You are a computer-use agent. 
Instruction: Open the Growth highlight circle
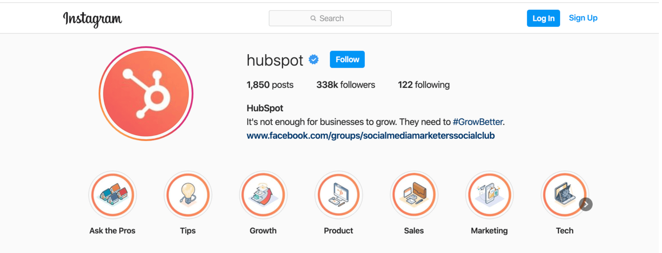tap(263, 195)
